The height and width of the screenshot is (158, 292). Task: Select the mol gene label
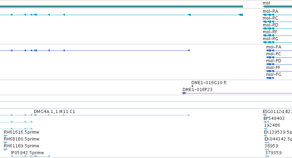click(x=266, y=3)
